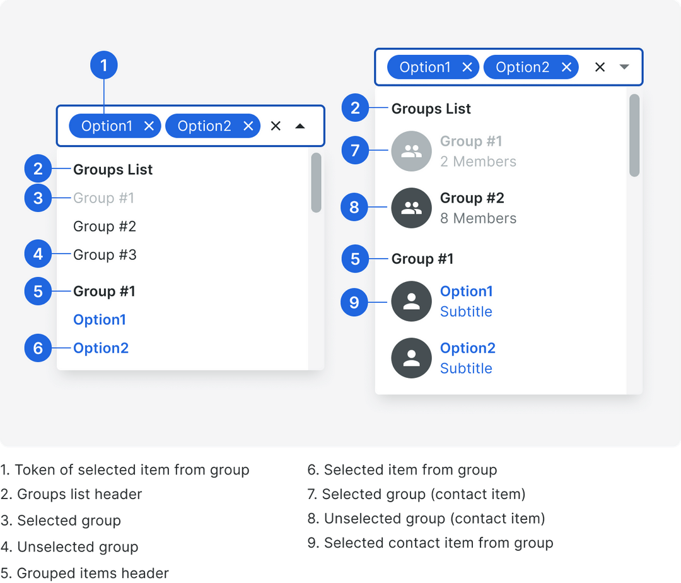
Task: Open the right dropdown with the down arrow
Action: [x=624, y=67]
